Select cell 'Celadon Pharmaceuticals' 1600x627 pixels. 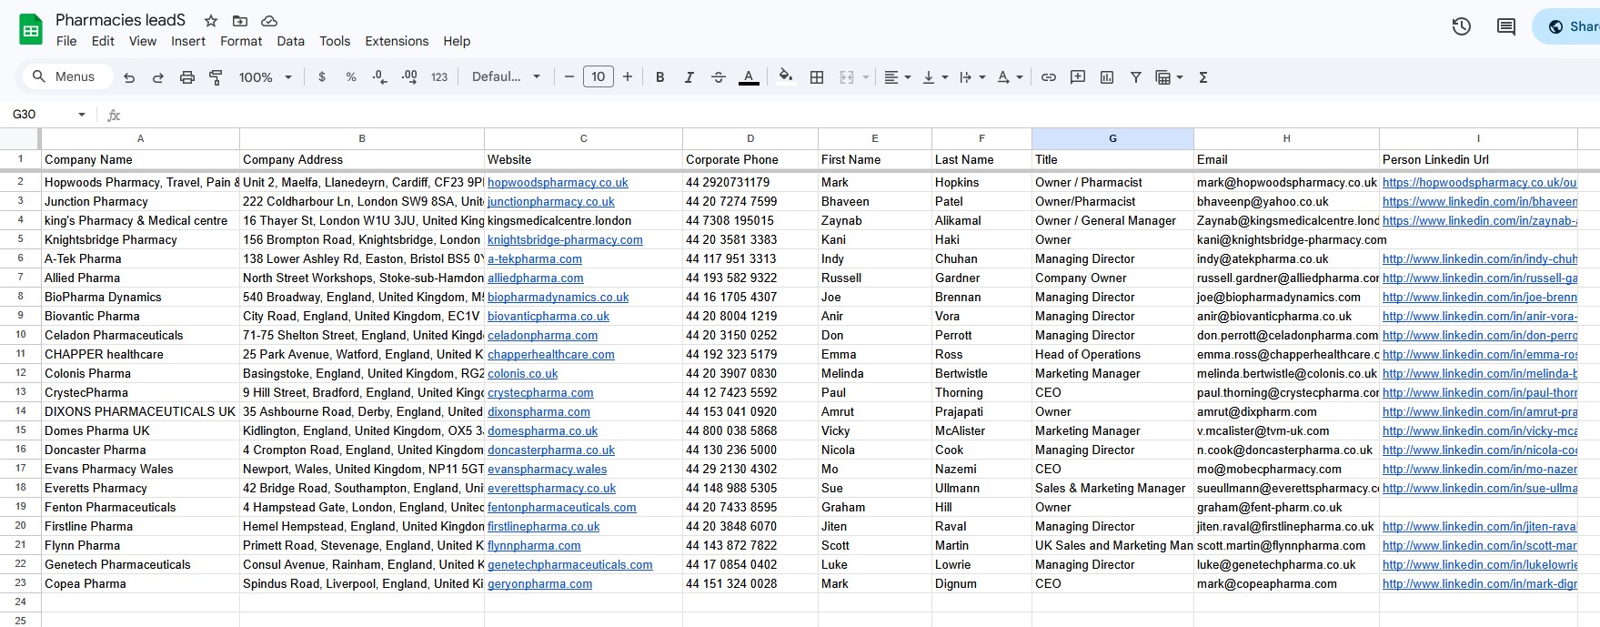click(140, 336)
